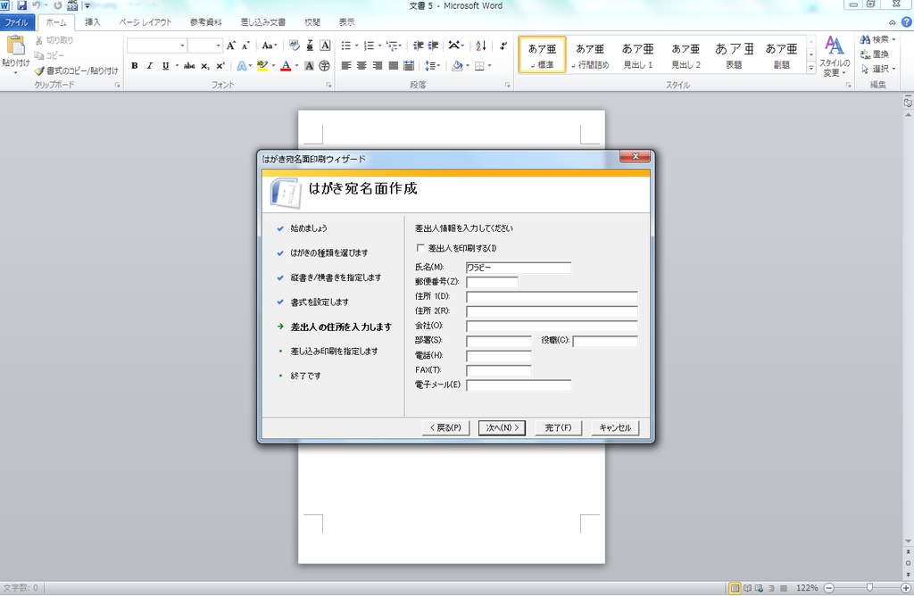This screenshot has height=596, width=914.
Task: Click the zoom slider handle
Action: (869, 589)
